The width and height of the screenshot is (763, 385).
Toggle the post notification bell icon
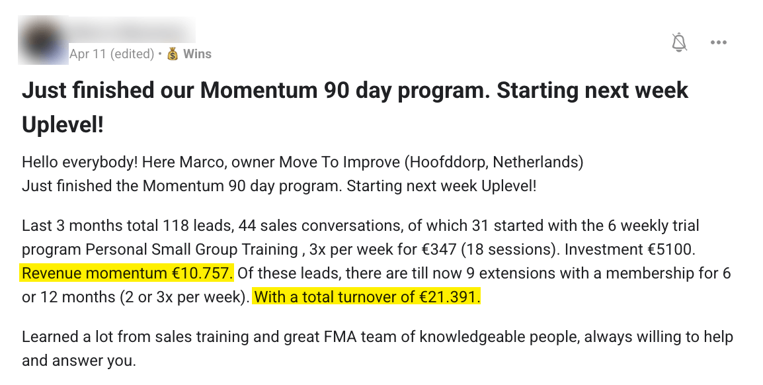(x=679, y=42)
